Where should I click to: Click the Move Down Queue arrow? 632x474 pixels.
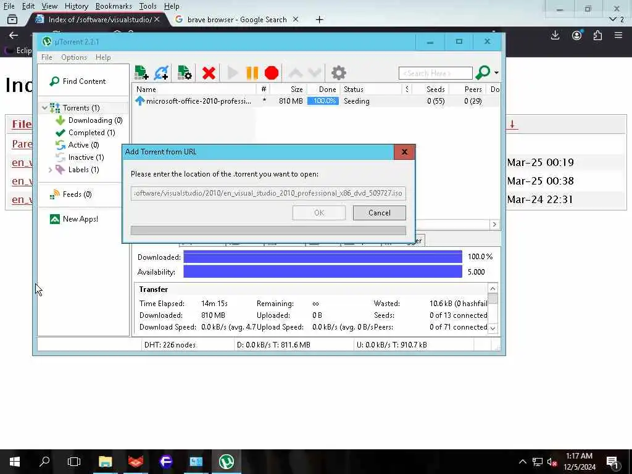click(x=315, y=73)
